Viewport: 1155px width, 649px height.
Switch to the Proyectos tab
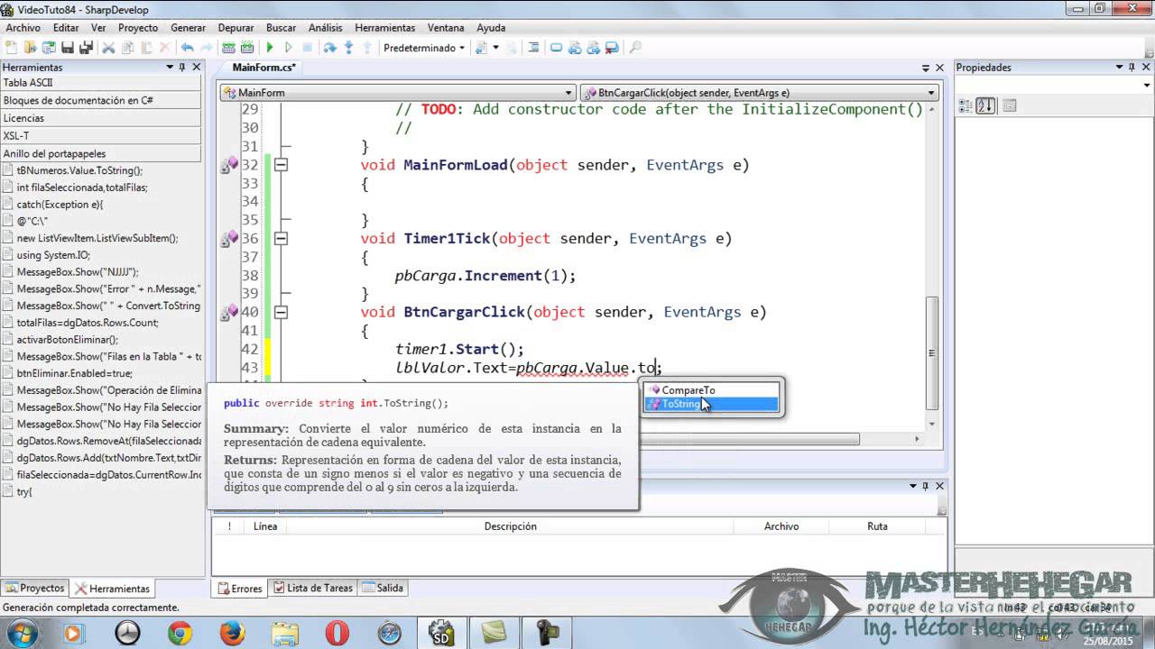coord(35,589)
